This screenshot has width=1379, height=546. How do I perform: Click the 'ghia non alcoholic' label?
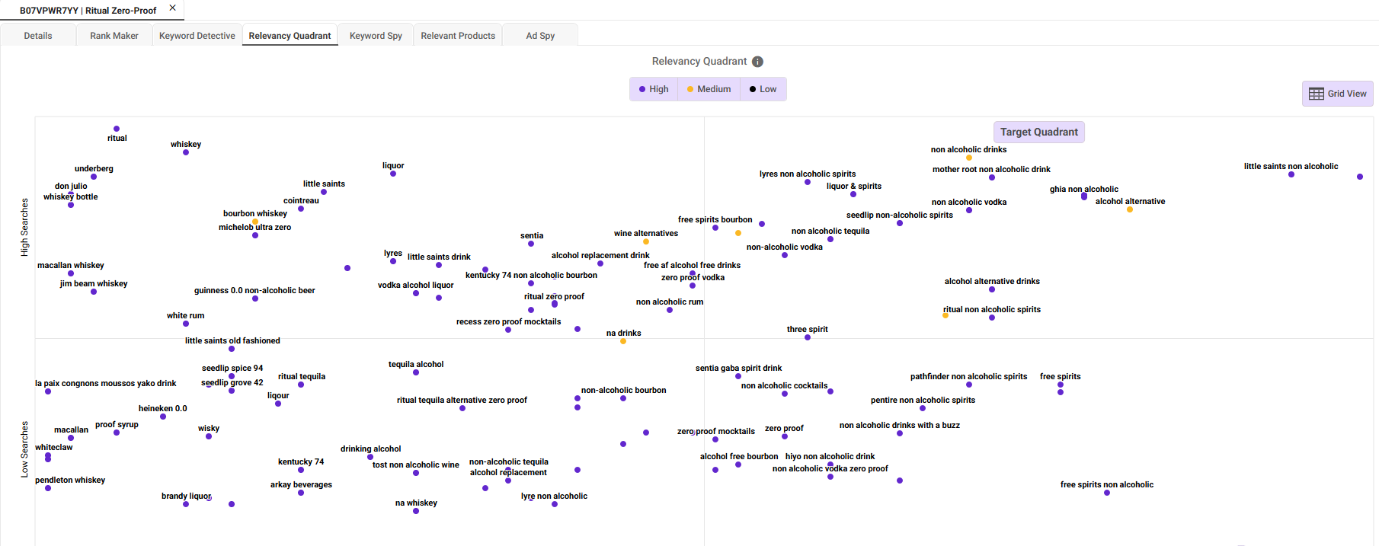1083,189
